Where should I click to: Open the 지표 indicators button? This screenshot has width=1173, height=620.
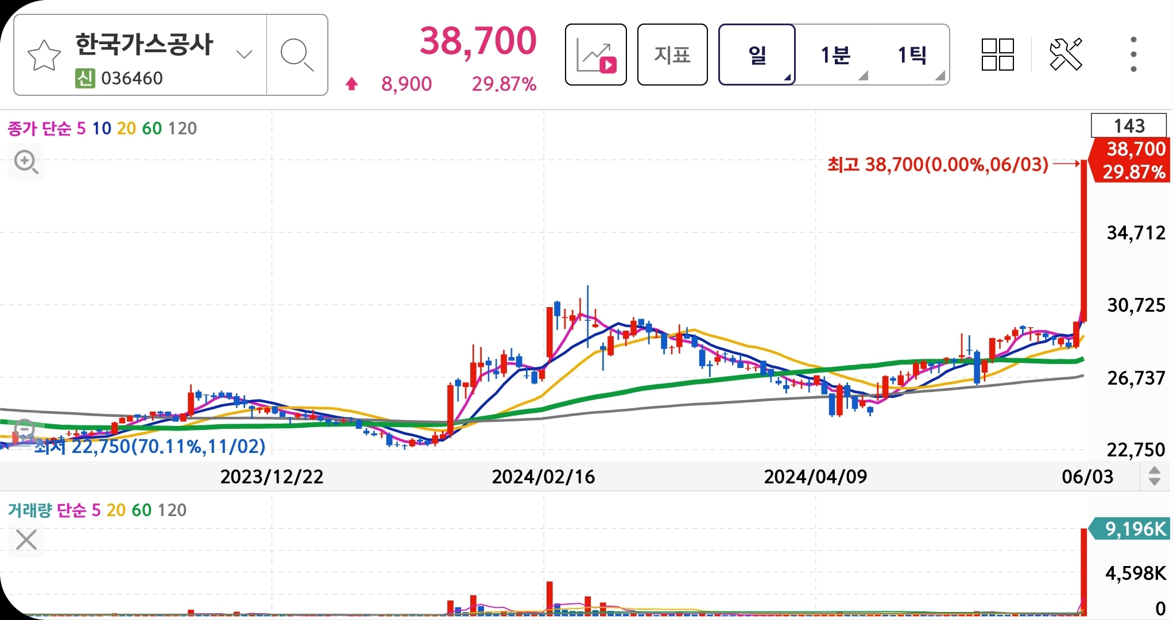pyautogui.click(x=672, y=55)
